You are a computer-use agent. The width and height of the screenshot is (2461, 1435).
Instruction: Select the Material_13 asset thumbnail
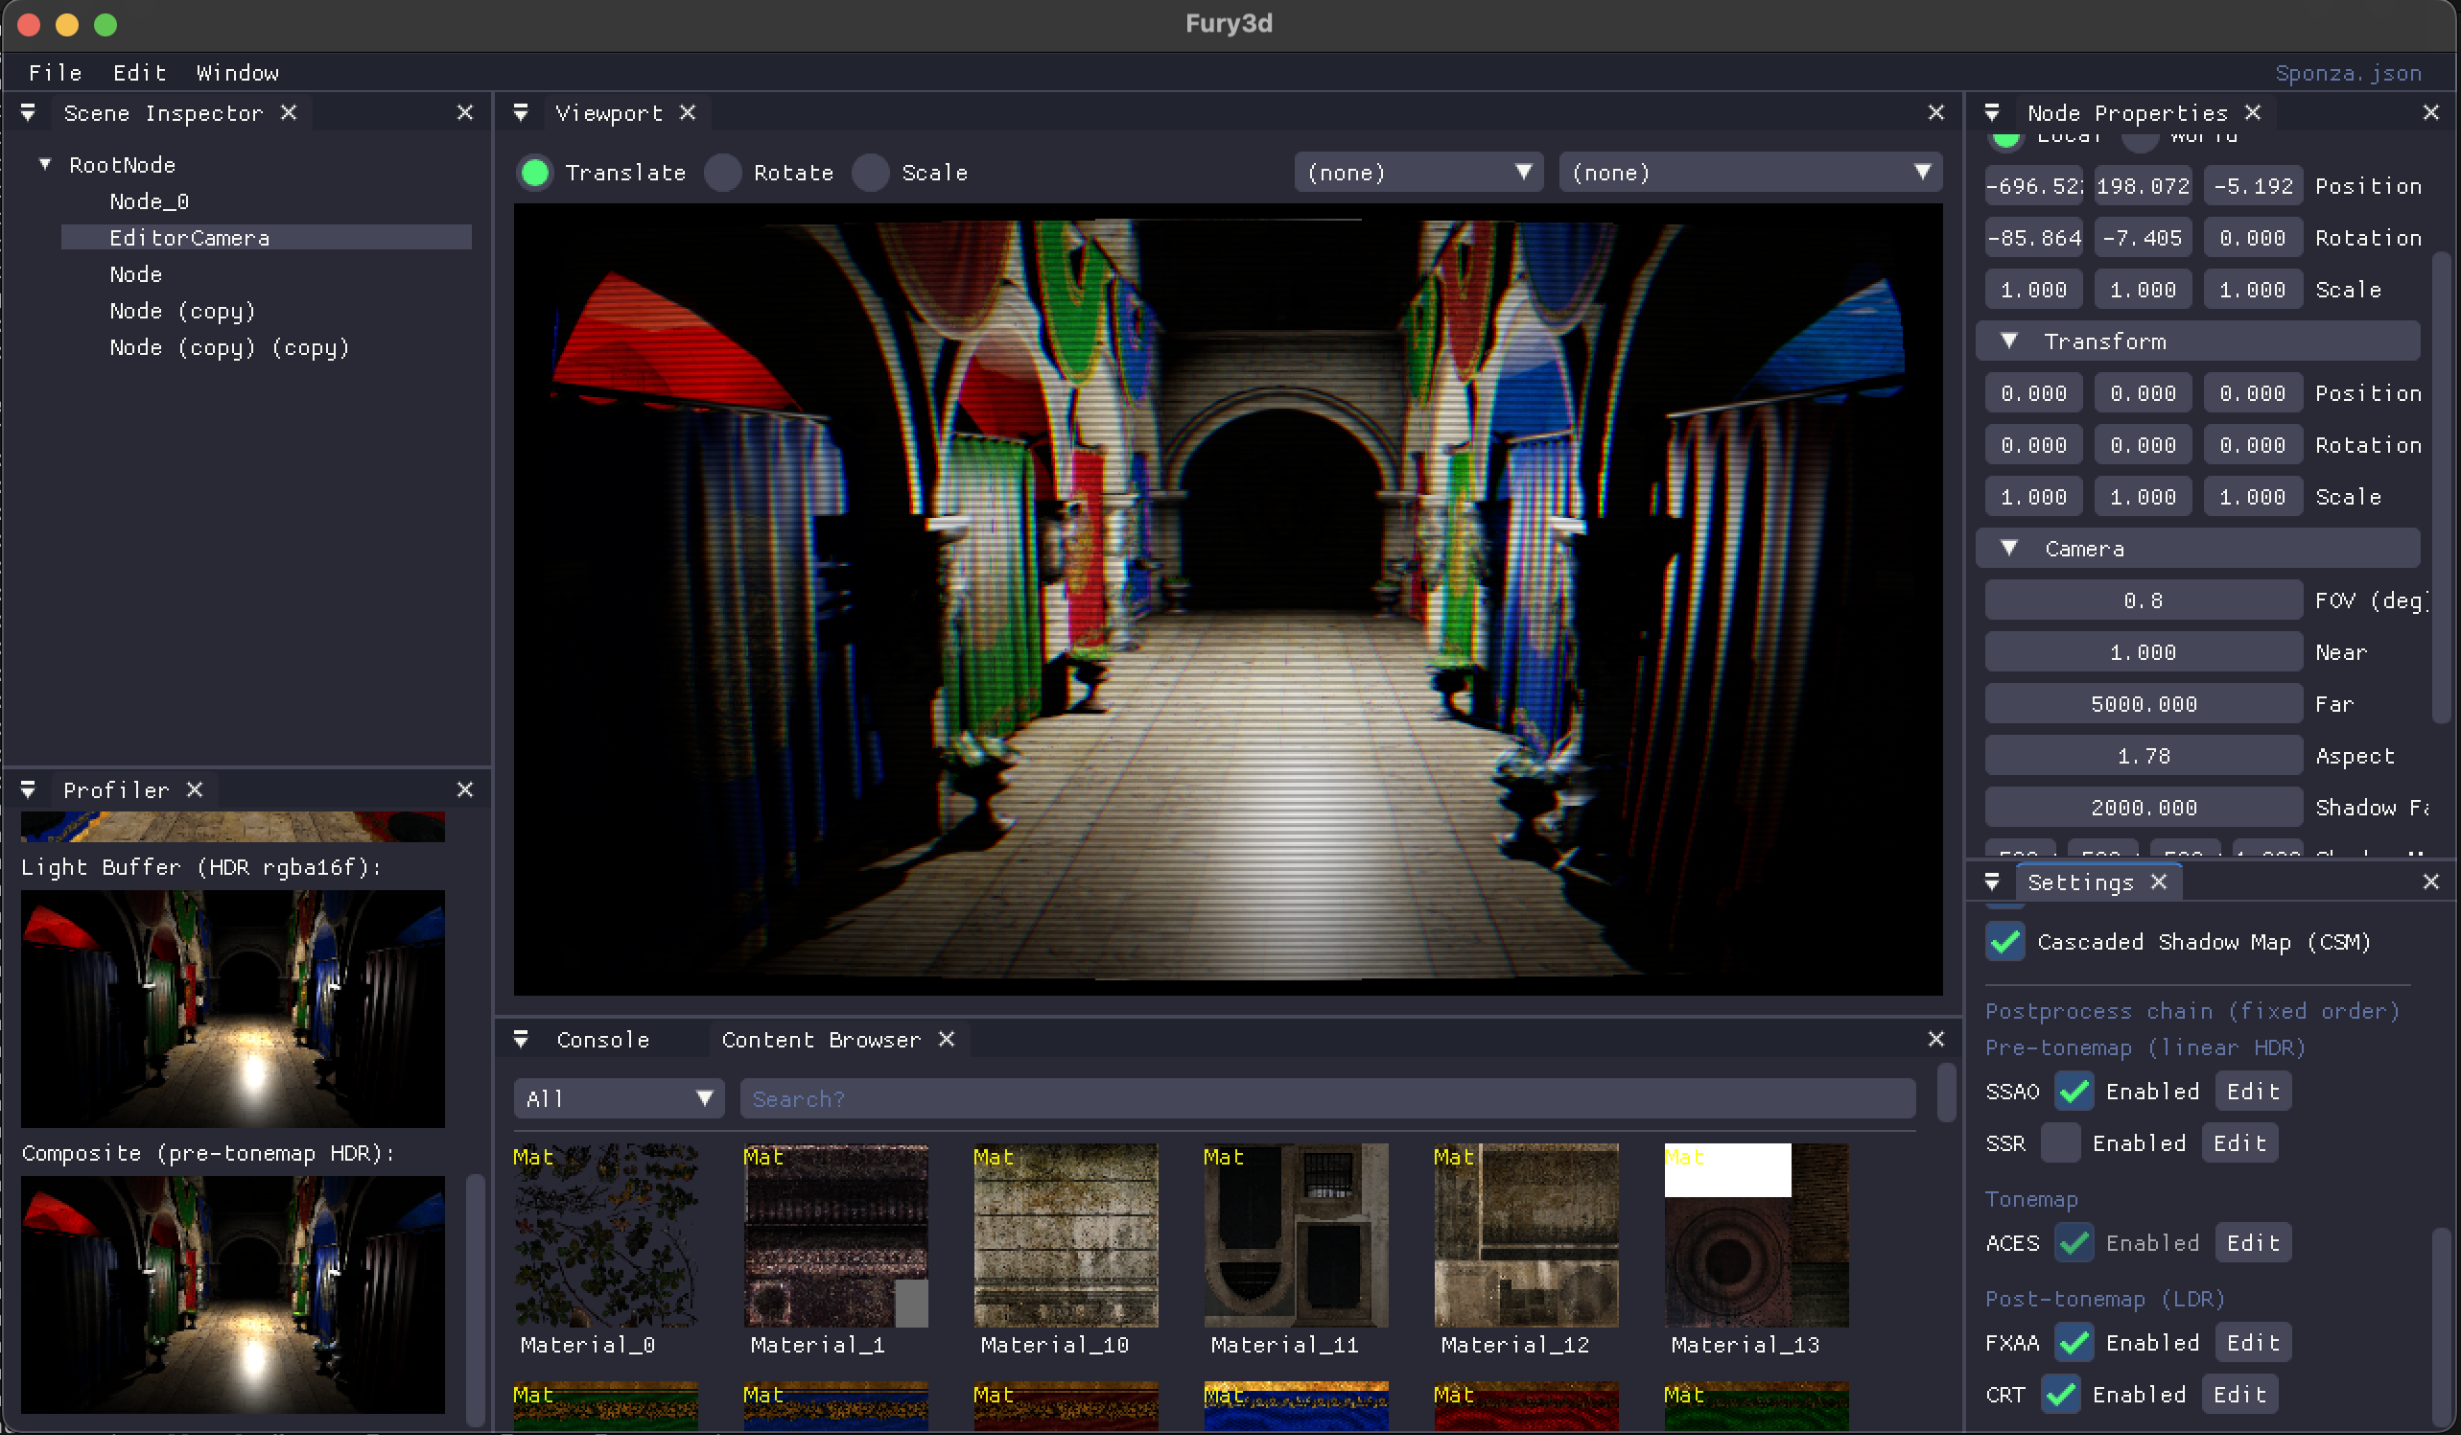coord(1757,1235)
